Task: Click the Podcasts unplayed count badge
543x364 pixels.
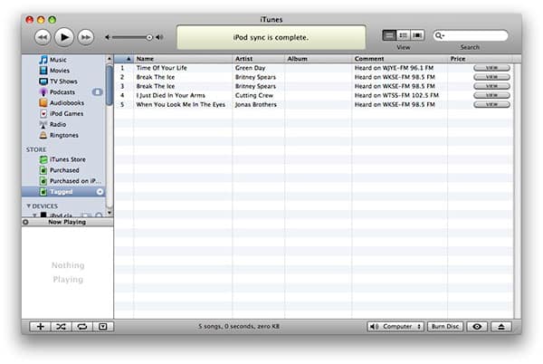Action: pyautogui.click(x=98, y=92)
